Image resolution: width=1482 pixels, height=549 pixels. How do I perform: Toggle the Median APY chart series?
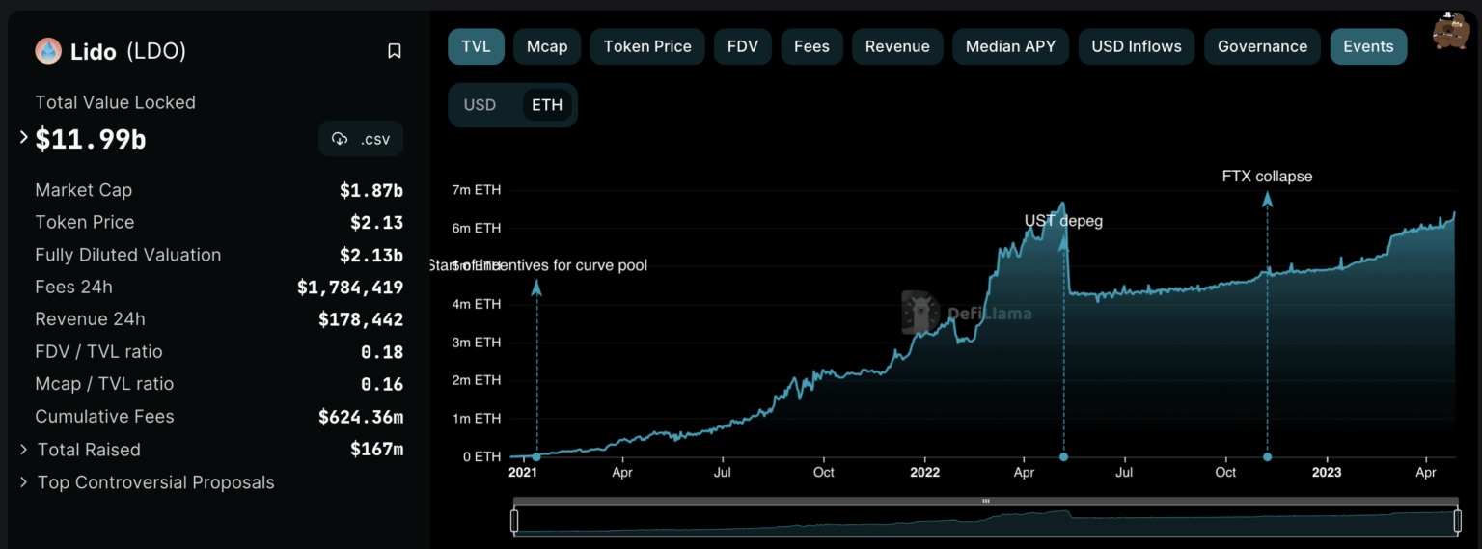tap(1010, 46)
